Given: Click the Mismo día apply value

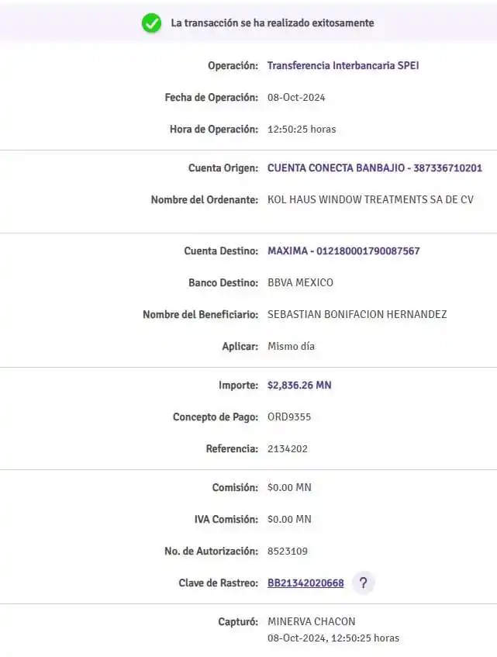Looking at the screenshot, I should pos(291,347).
